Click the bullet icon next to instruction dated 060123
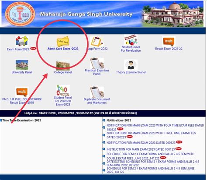Screen dimensions: 207x180 click(x=103, y=149)
